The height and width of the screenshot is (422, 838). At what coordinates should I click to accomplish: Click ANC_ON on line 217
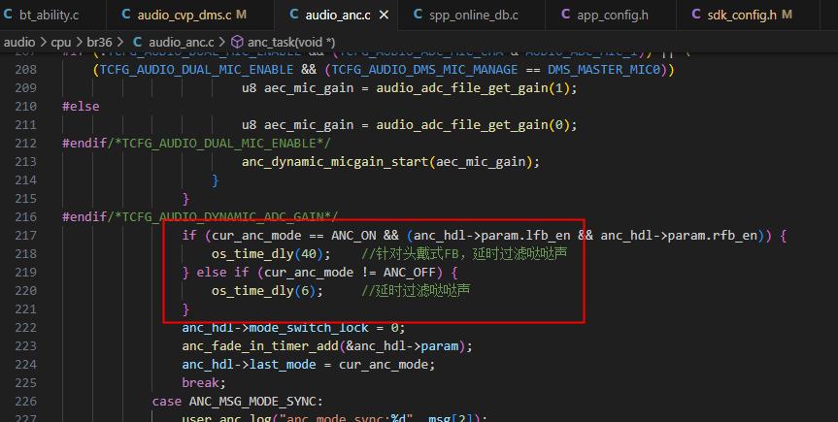(x=353, y=236)
